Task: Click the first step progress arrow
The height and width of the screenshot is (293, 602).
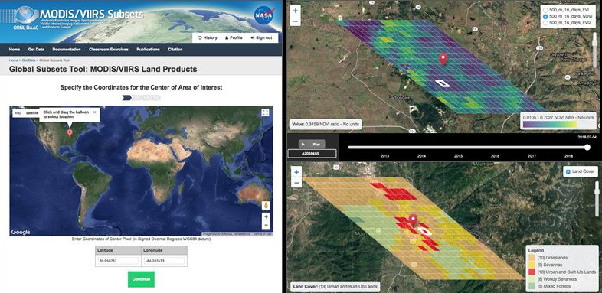Action: click(x=126, y=98)
